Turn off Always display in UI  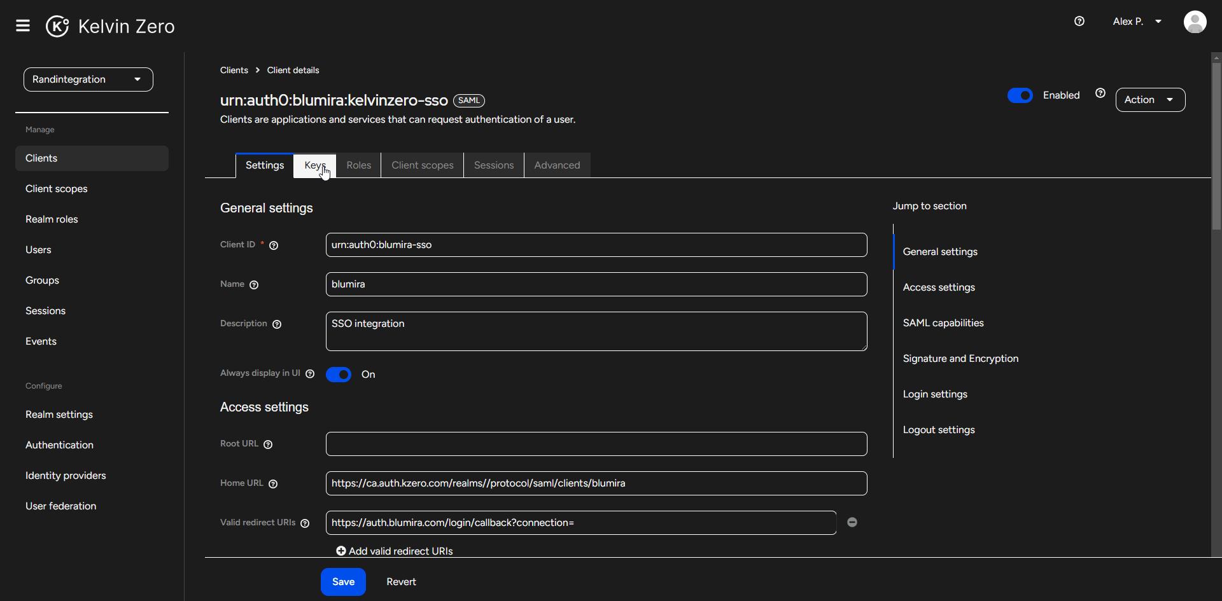point(339,375)
